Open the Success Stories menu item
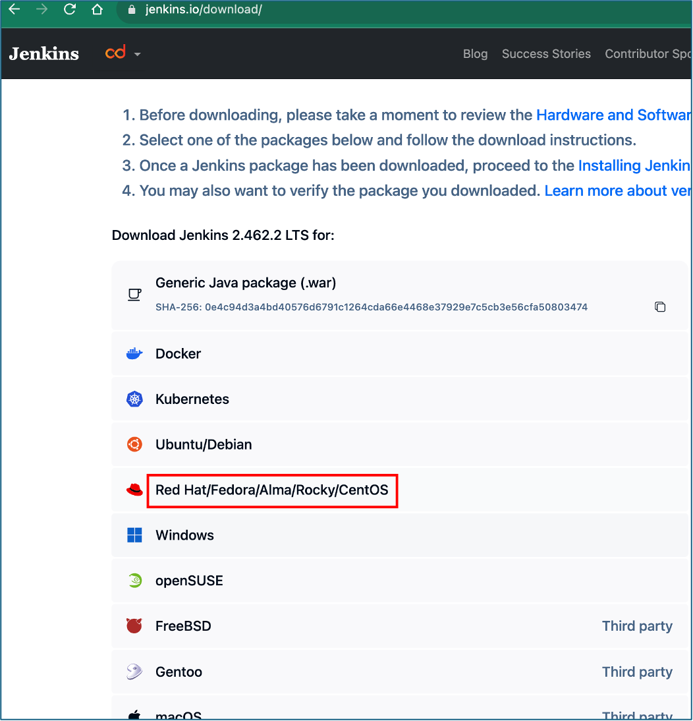 [x=546, y=53]
